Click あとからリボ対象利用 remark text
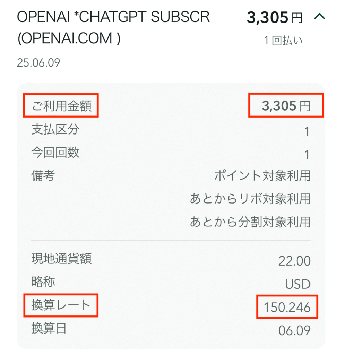 [250, 199]
